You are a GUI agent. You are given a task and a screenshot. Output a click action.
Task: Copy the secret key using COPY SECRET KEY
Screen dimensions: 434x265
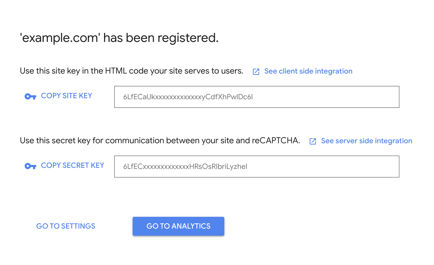(72, 165)
